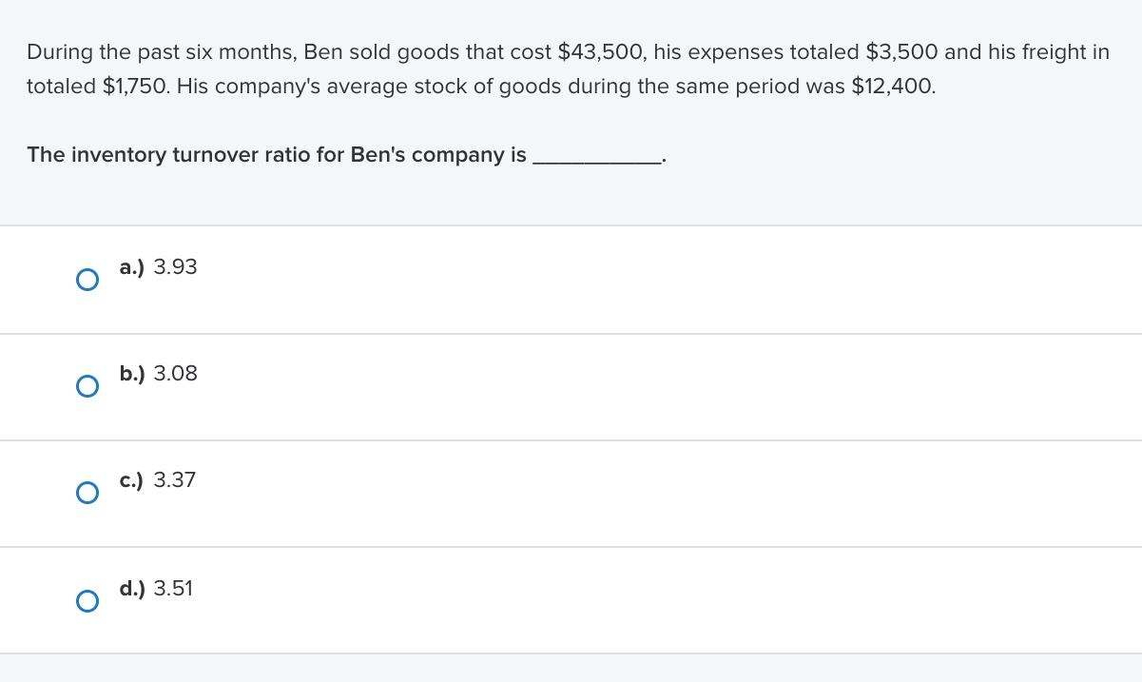The width and height of the screenshot is (1142, 682).
Task: Select the radio button for answer c.) 3.37
Action: coord(87,493)
